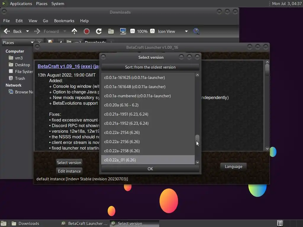Open the BetaCraft v1.09_16 changelog link

pos(59,66)
